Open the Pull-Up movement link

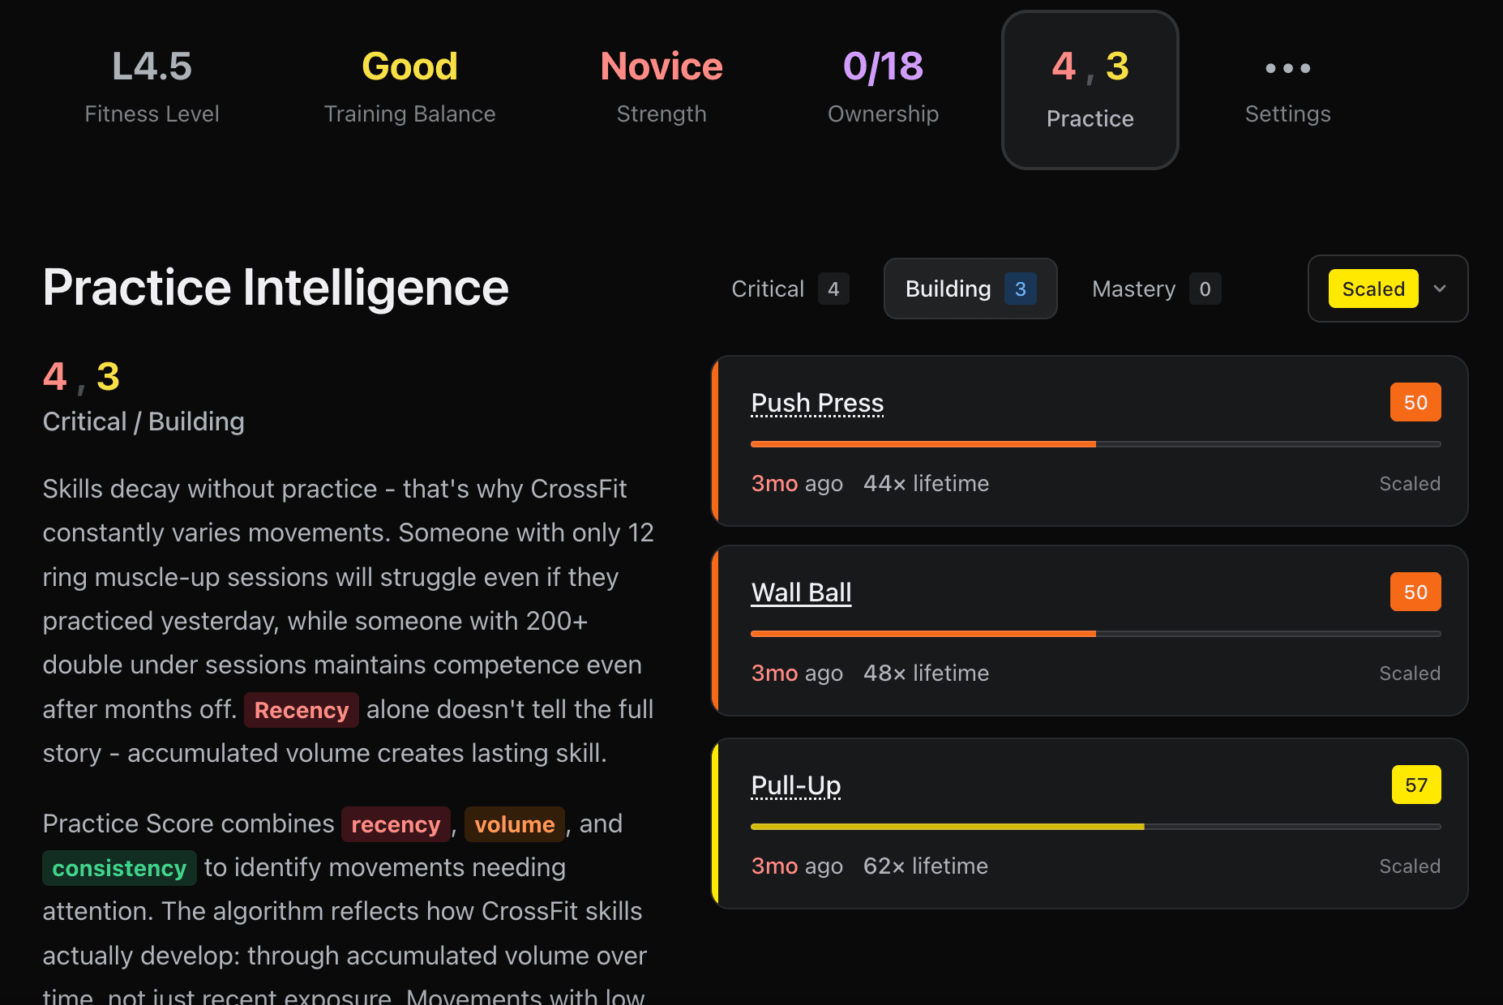(795, 785)
